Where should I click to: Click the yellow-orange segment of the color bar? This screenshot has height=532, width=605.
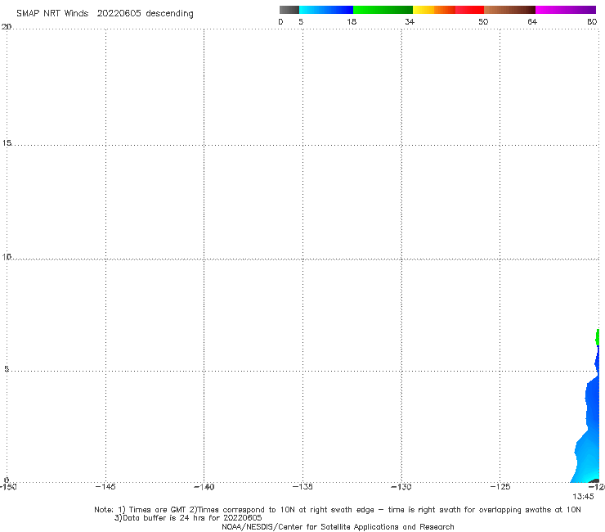click(x=434, y=10)
